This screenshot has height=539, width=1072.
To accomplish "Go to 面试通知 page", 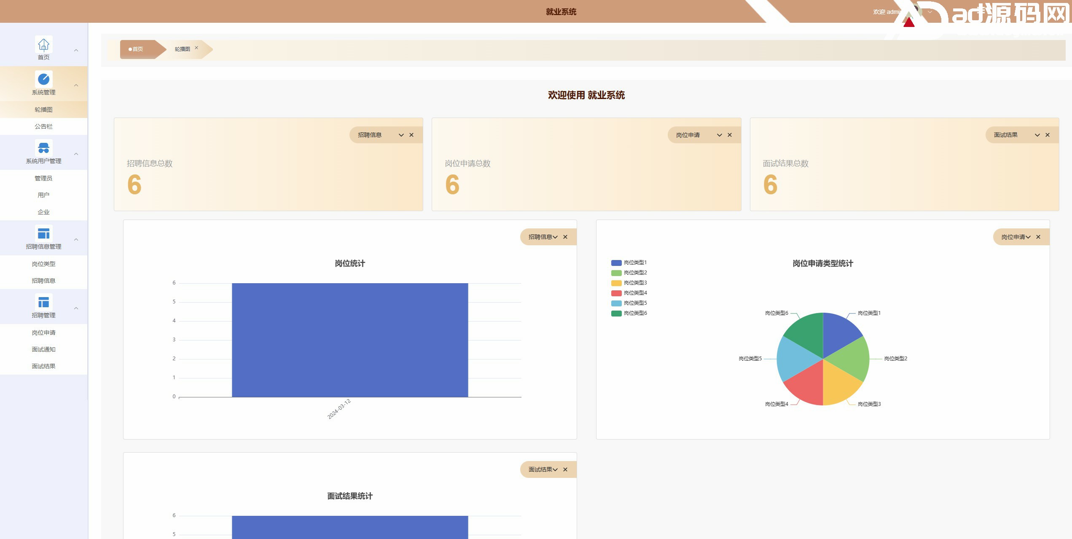I will tap(43, 349).
